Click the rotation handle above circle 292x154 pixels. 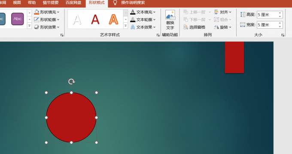point(71,81)
